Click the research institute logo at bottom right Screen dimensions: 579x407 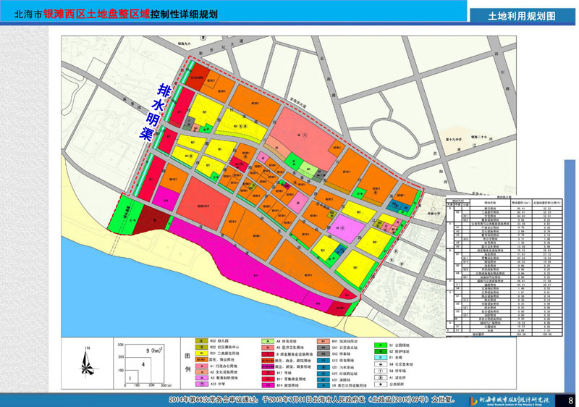(510, 400)
